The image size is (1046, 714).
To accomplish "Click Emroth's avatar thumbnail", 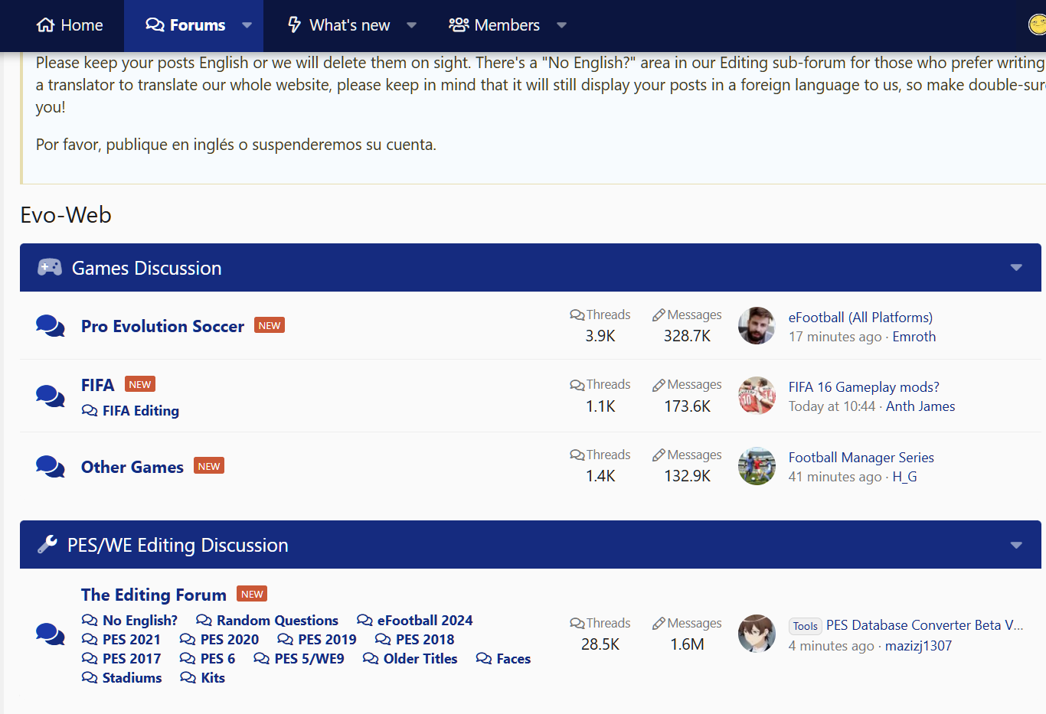I will [757, 326].
